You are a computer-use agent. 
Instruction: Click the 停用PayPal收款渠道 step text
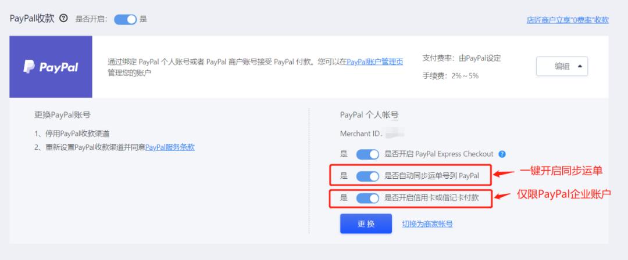78,133
